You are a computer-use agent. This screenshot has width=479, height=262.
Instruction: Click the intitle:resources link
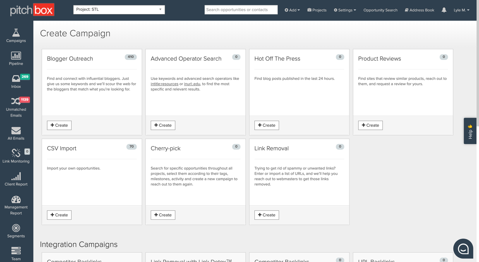tap(165, 84)
